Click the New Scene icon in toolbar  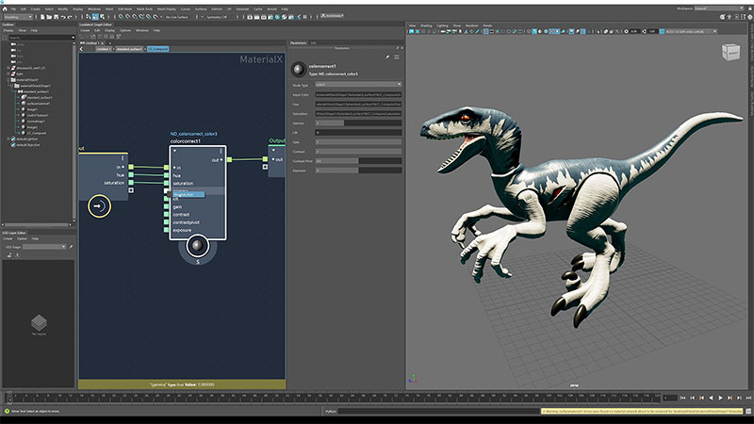click(42, 17)
